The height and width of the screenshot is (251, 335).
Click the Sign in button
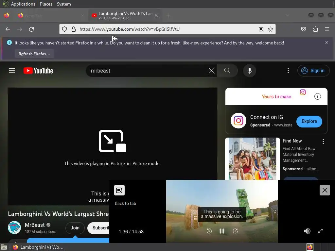[x=313, y=71]
